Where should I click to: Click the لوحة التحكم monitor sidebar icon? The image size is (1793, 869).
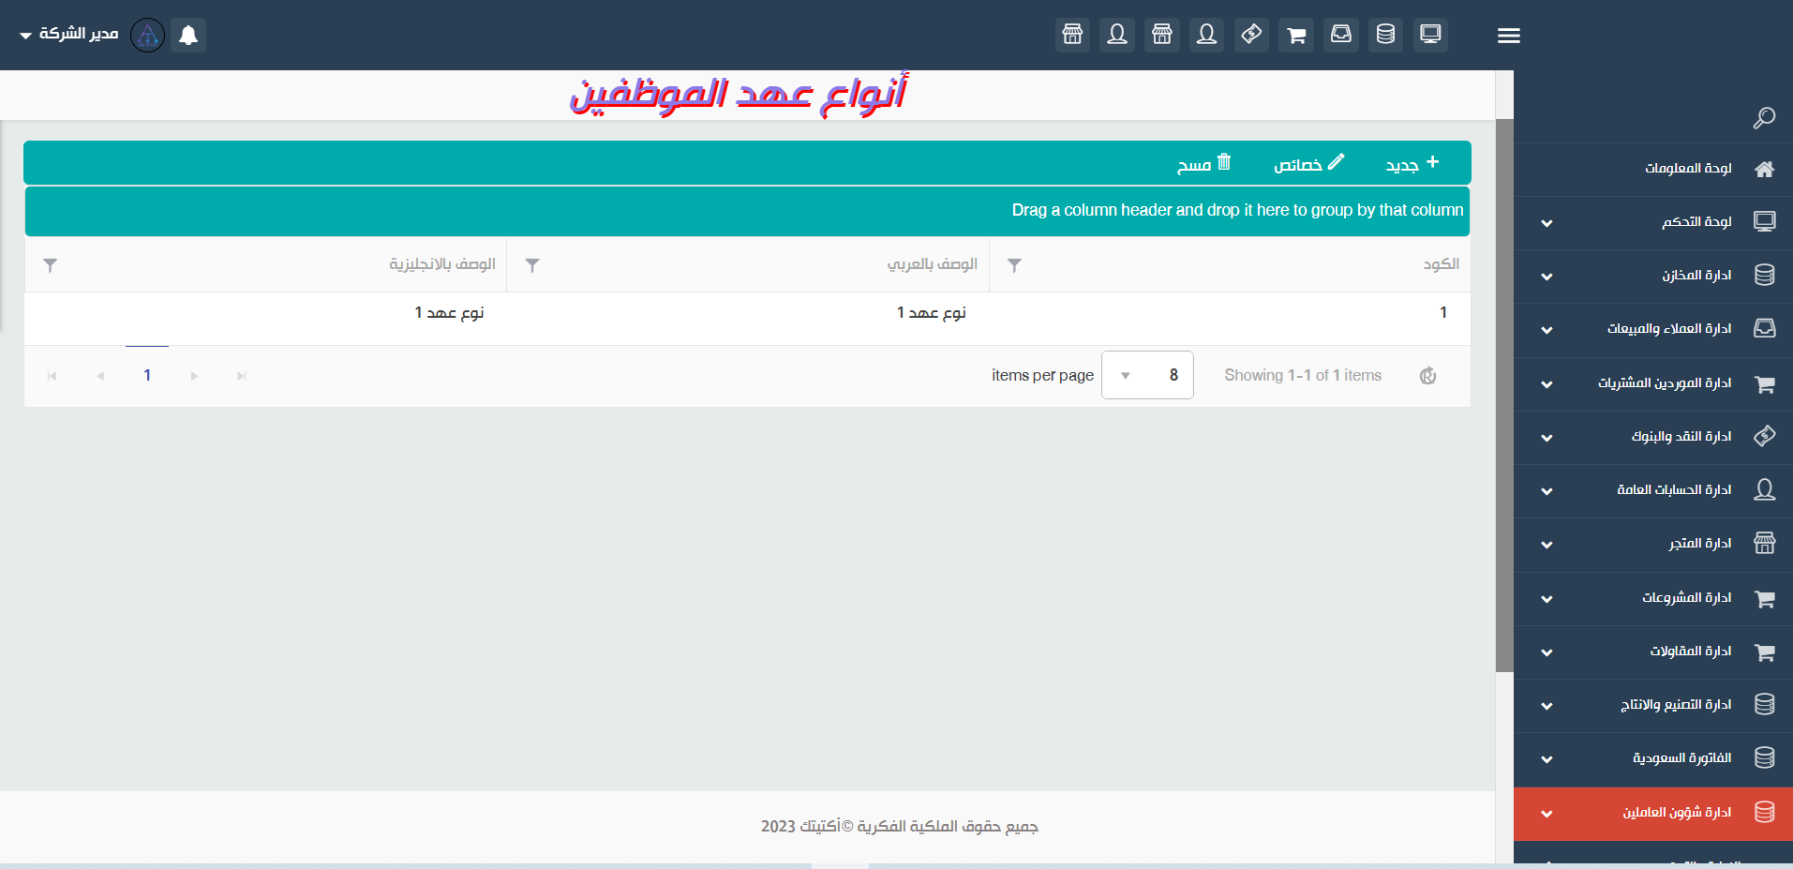(x=1765, y=222)
